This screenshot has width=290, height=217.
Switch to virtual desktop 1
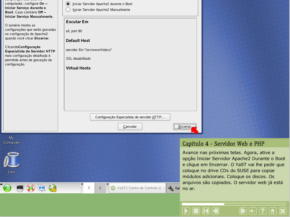click(x=88, y=188)
